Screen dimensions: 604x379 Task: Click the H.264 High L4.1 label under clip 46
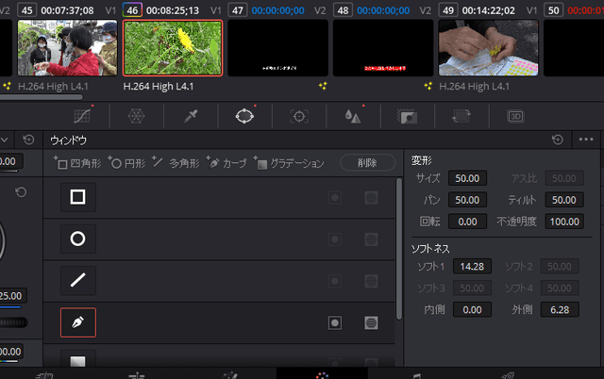click(159, 86)
